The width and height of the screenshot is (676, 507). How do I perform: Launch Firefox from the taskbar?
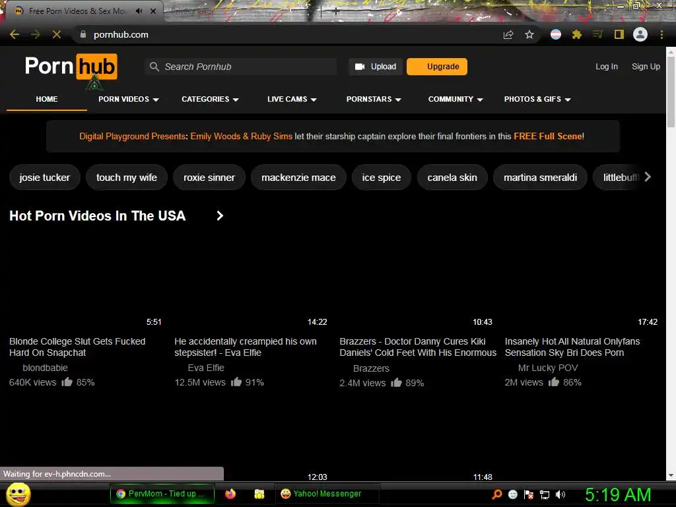coord(230,494)
